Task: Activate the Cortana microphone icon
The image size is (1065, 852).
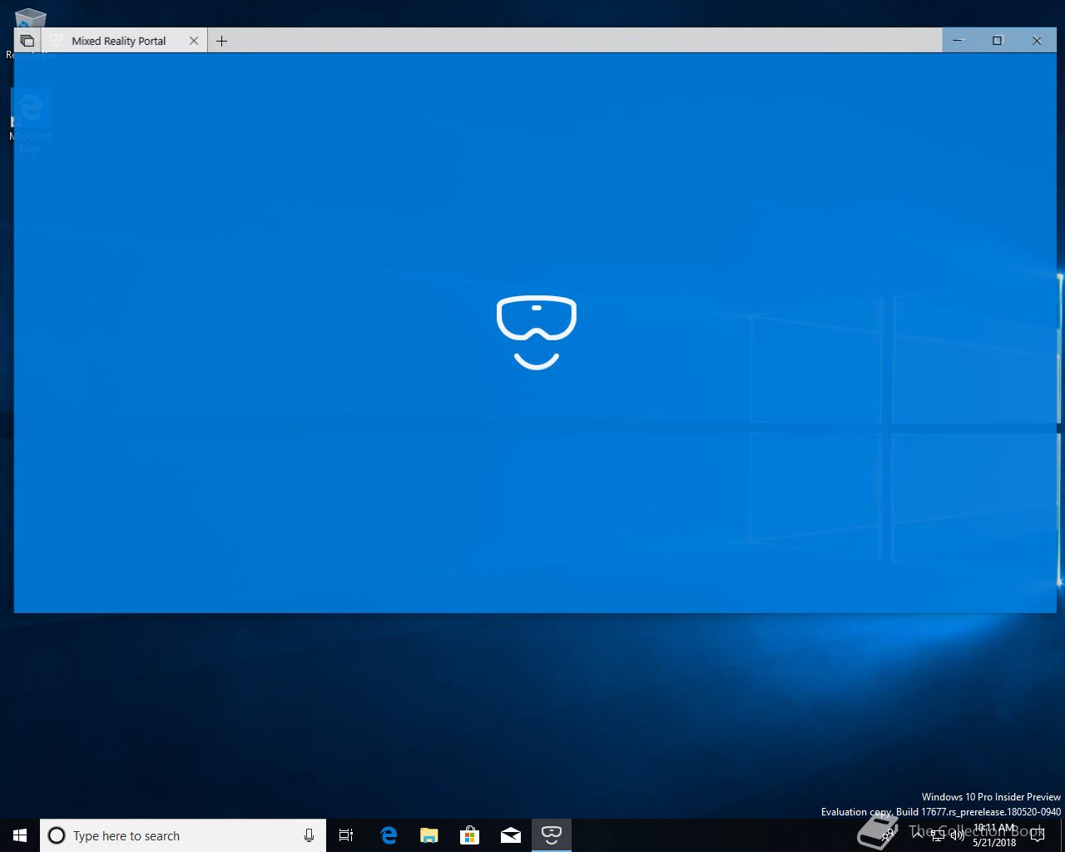Action: pyautogui.click(x=309, y=835)
